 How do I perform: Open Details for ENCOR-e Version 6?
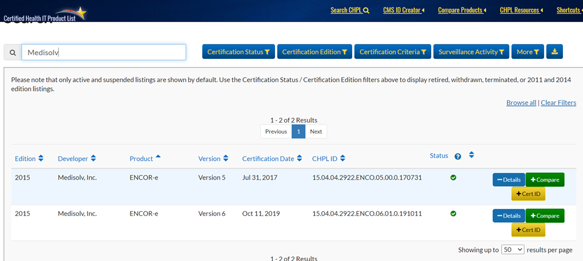click(x=509, y=215)
